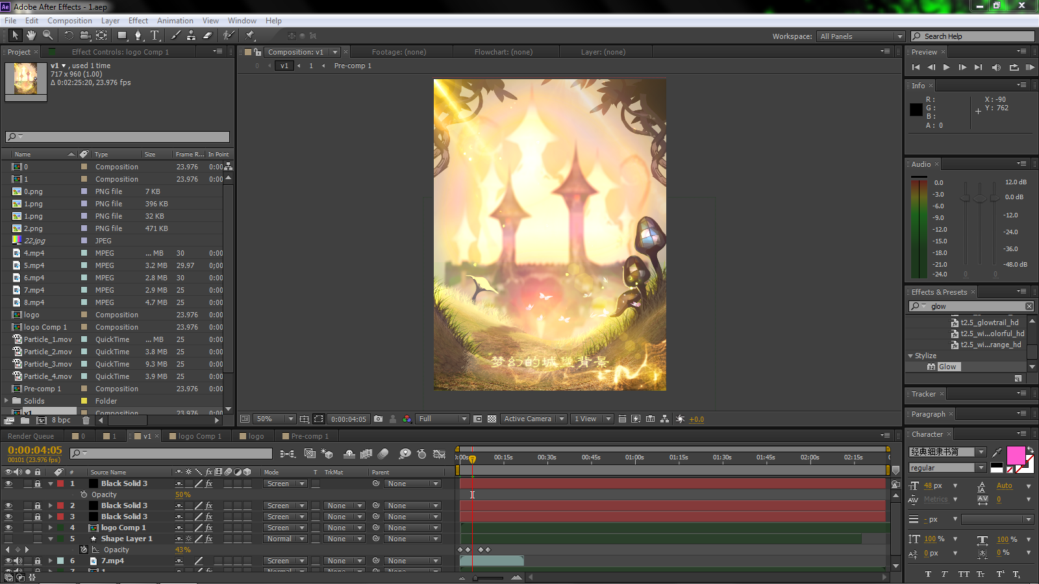Hide the logo Comp 1 layer
The height and width of the screenshot is (584, 1039).
[8, 528]
